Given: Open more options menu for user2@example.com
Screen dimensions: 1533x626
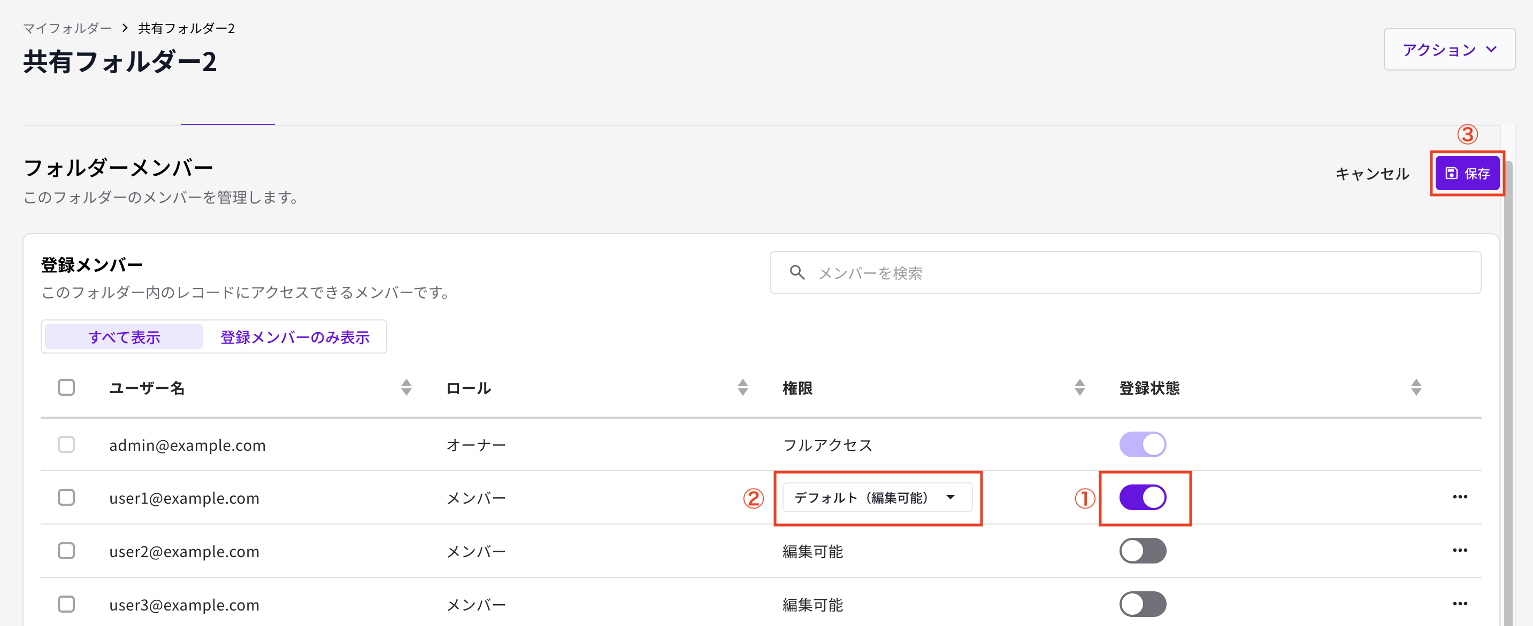Looking at the screenshot, I should click(1459, 551).
